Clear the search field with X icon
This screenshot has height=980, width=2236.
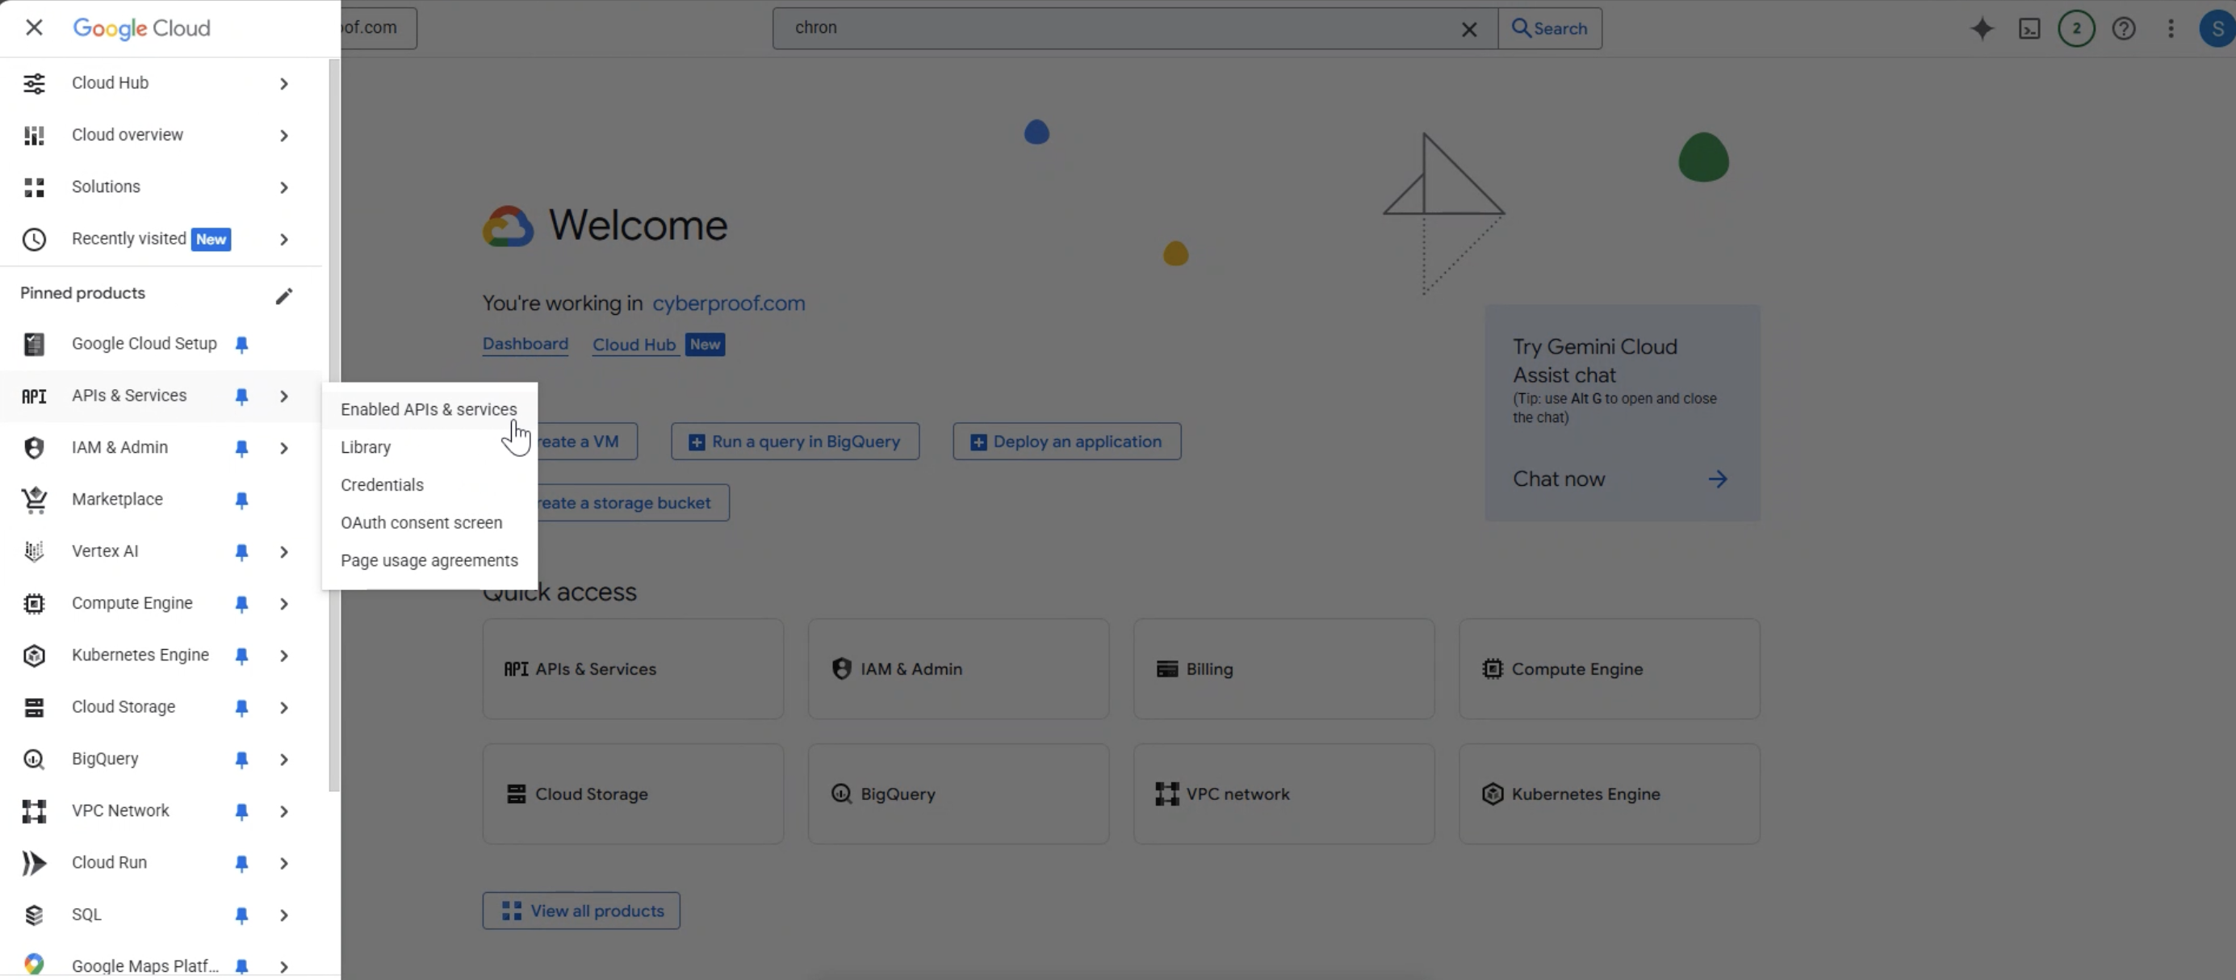1468,30
